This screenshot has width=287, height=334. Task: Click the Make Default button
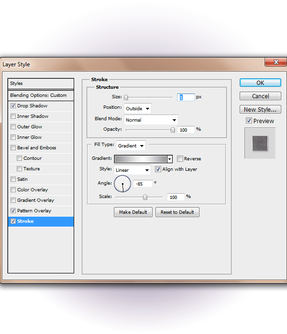point(133,212)
